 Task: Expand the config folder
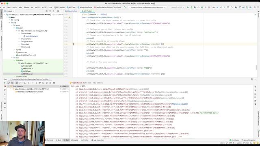(x=9, y=20)
